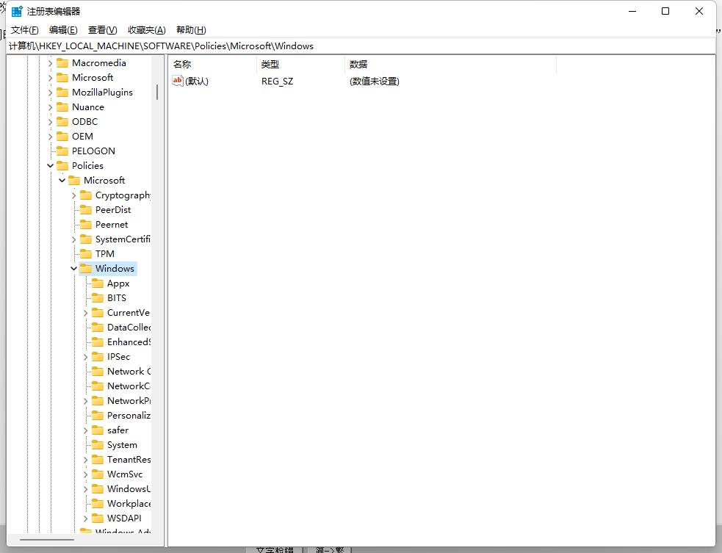Click the PeerDist folder icon
The height and width of the screenshot is (553, 722).
click(86, 209)
